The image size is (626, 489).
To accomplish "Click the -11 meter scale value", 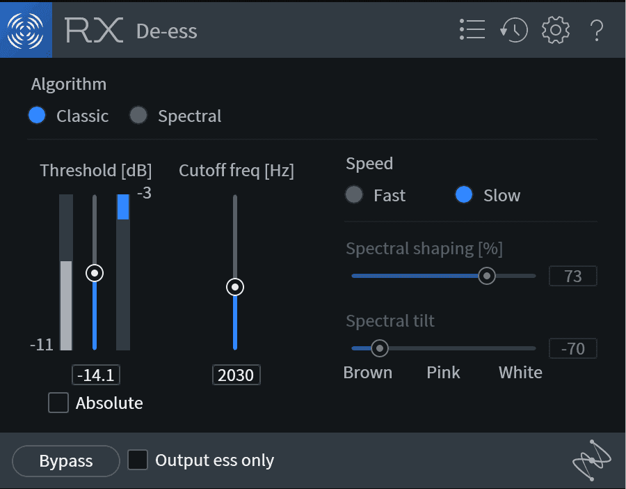I will coord(42,344).
